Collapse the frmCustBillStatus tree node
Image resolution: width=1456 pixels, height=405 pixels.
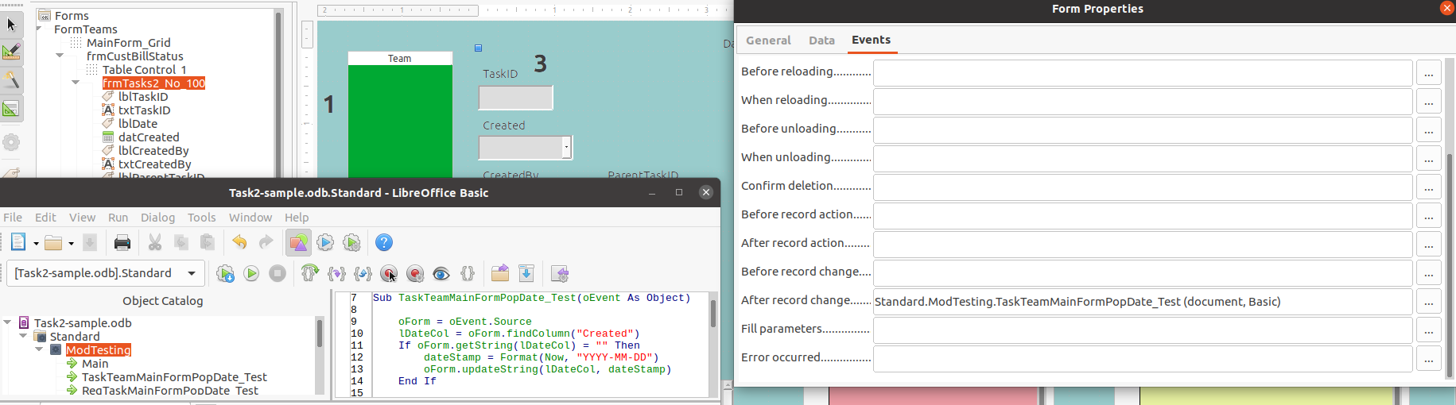(x=60, y=56)
